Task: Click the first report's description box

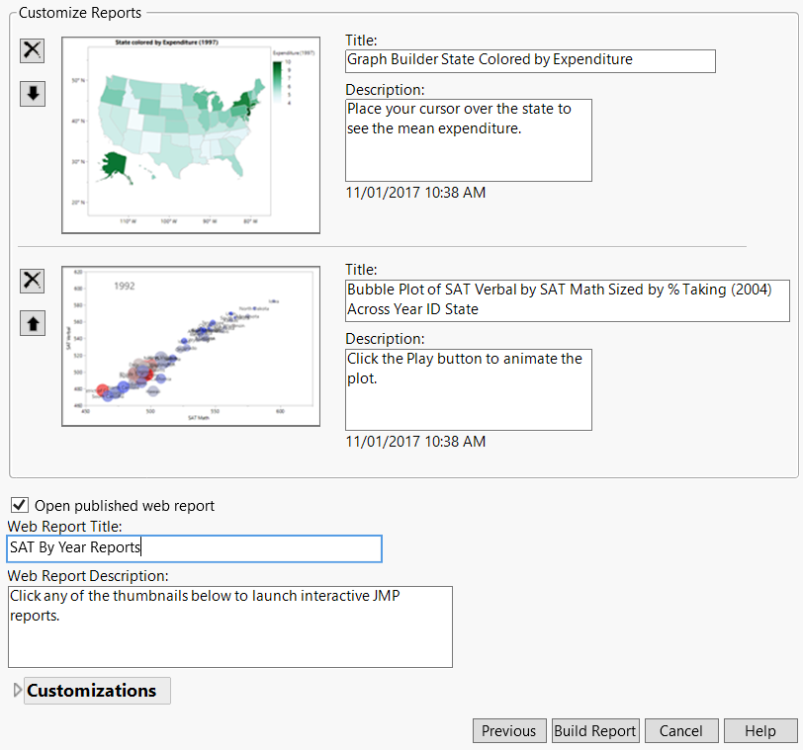Action: point(468,139)
